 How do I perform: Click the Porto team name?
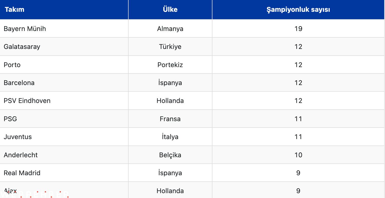tap(12, 65)
